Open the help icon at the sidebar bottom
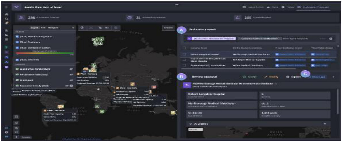This screenshot has width=342, height=141. pos(7,132)
